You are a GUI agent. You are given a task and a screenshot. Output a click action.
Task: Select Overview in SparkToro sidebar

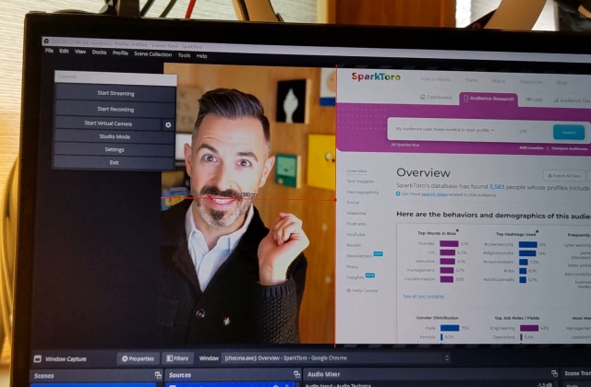tap(356, 170)
